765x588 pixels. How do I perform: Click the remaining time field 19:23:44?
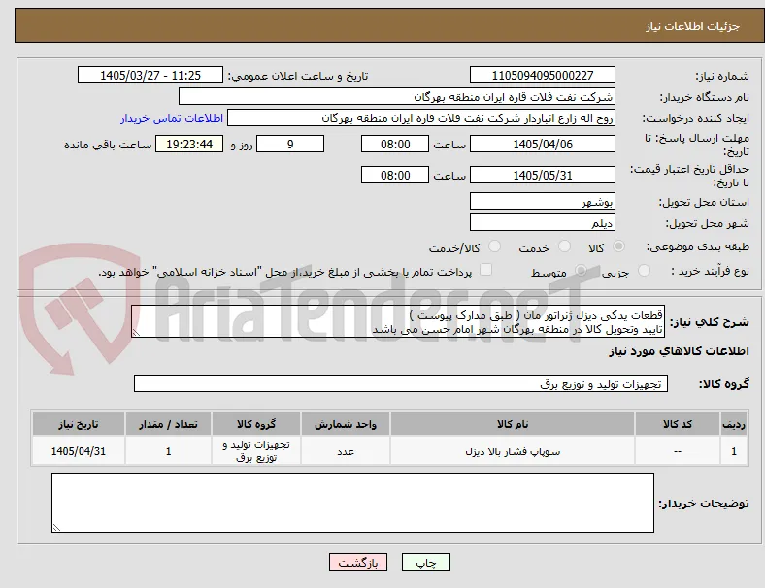(189, 144)
